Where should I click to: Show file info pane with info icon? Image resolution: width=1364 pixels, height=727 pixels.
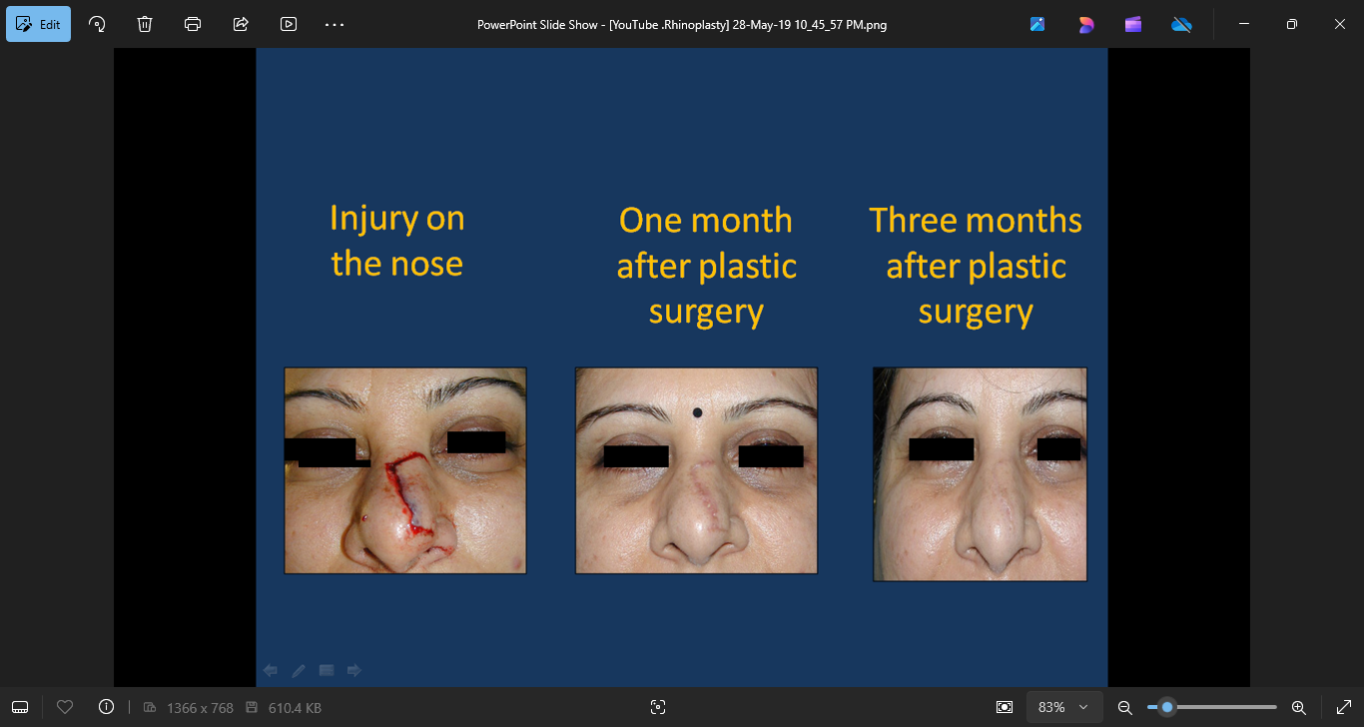(107, 707)
